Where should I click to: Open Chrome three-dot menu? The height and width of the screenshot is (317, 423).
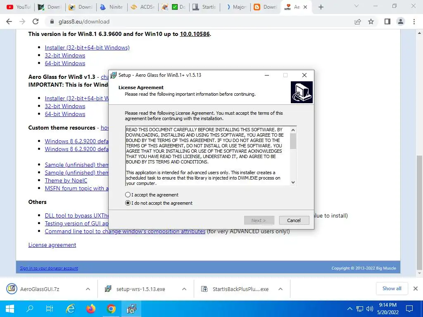(414, 21)
